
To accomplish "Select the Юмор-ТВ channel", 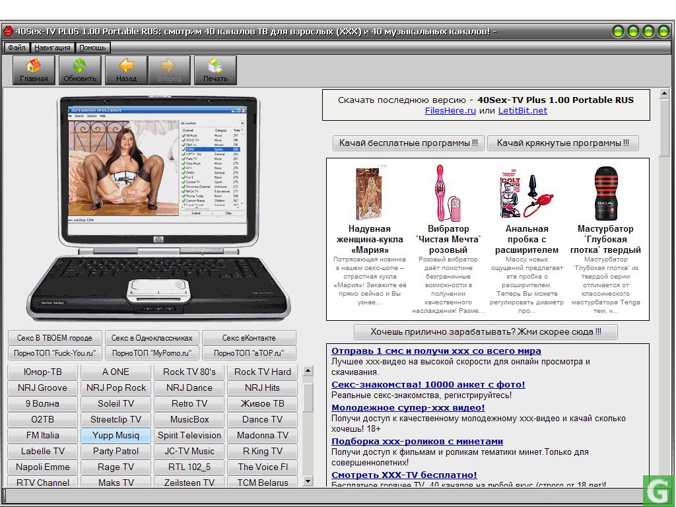I will point(43,372).
